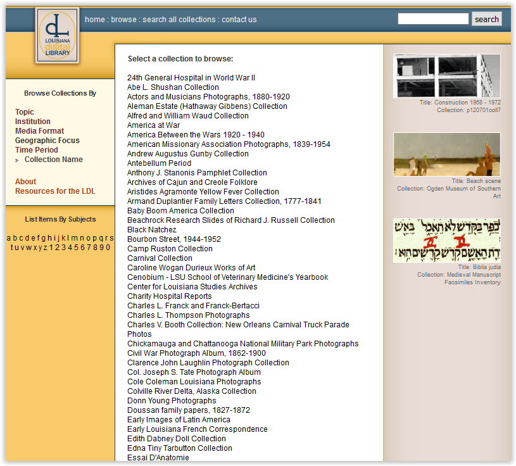Open Center for Louisiana Studies Archives
Image resolution: width=516 pixels, height=466 pixels.
click(x=192, y=287)
